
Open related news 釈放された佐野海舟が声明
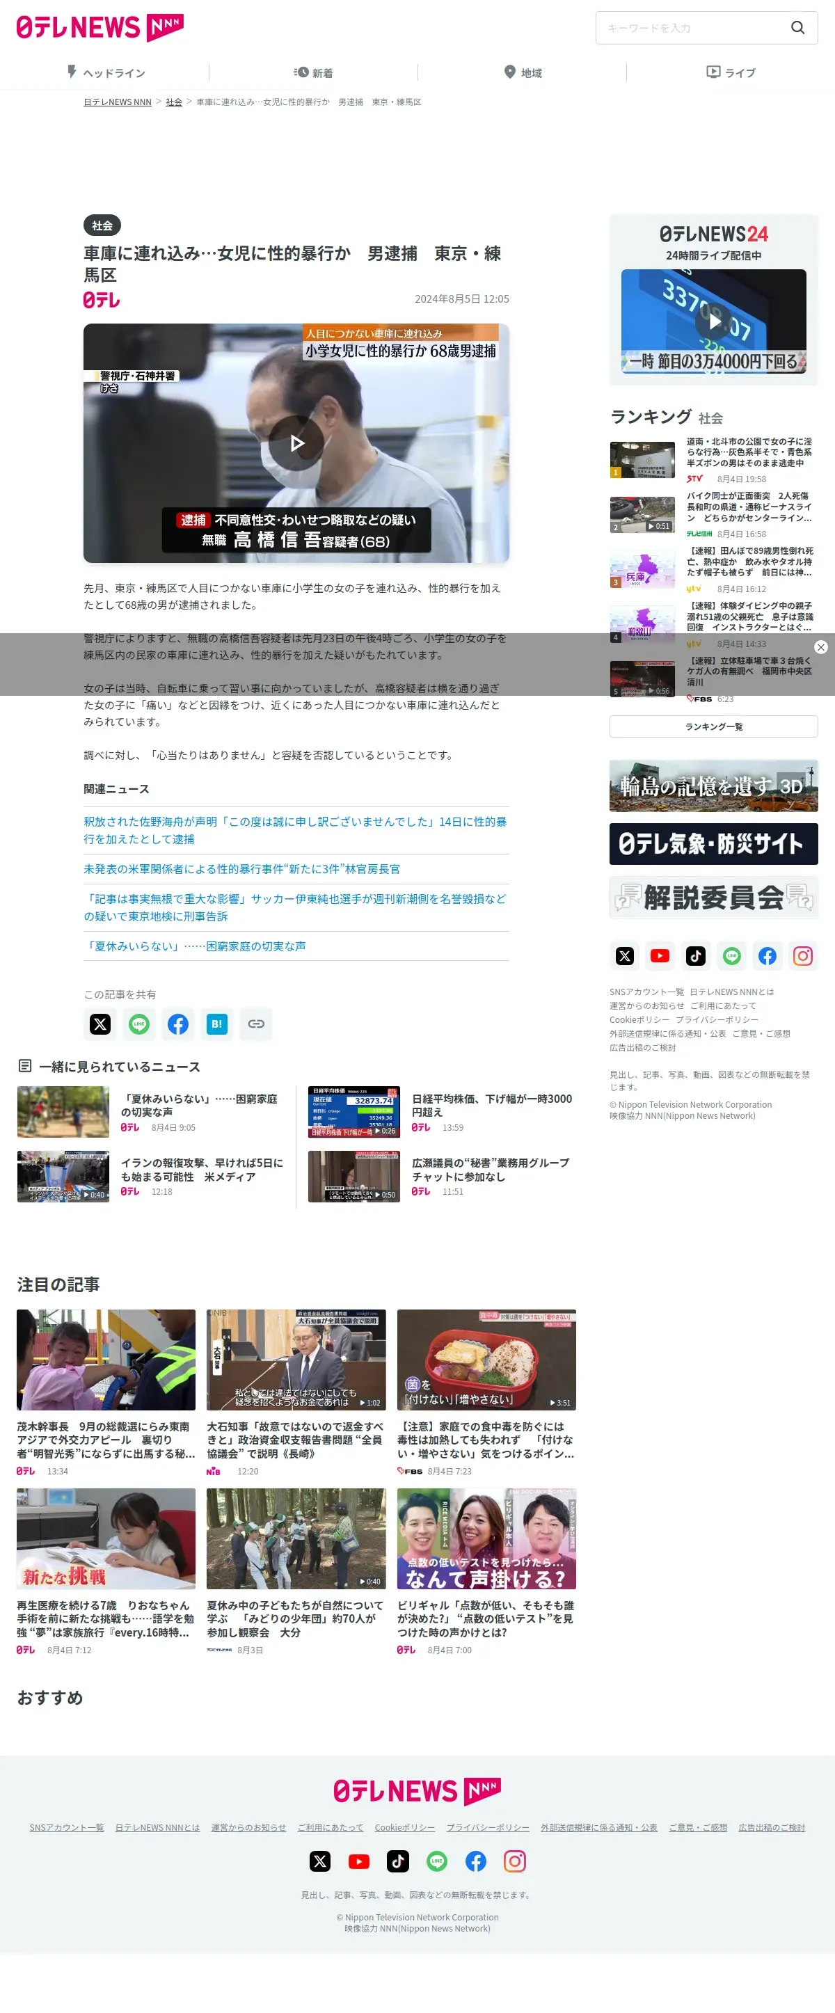coord(296,830)
